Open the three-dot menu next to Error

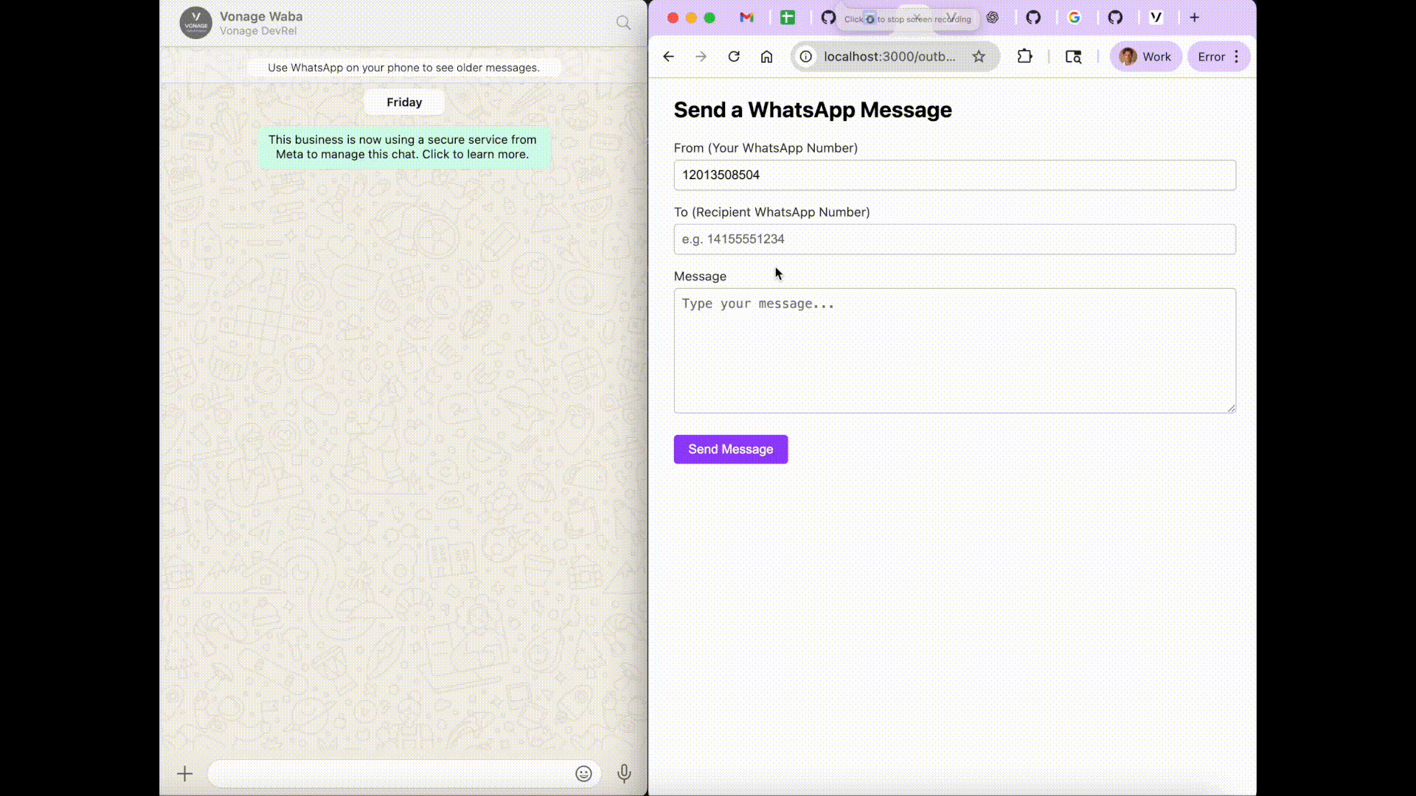point(1235,56)
